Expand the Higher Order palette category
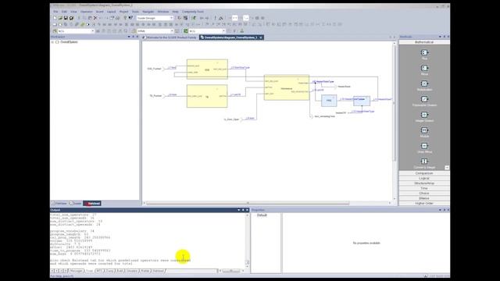This screenshot has width=500, height=281. tap(424, 203)
